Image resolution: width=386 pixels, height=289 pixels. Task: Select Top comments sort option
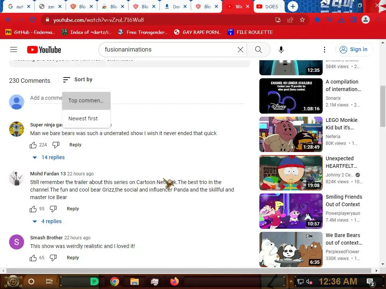pos(86,100)
